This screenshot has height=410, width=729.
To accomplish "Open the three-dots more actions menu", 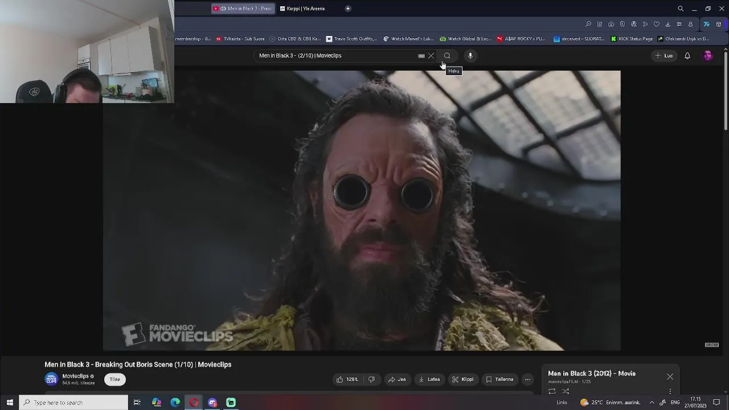I will click(527, 379).
